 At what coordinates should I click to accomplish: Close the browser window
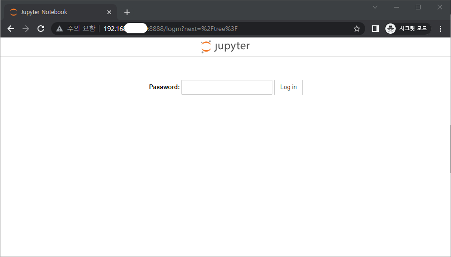pos(440,7)
